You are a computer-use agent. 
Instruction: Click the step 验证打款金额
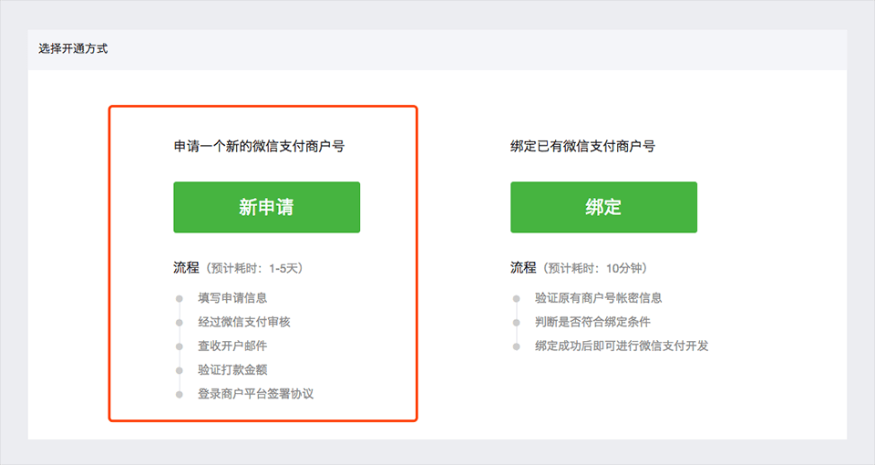pyautogui.click(x=232, y=370)
